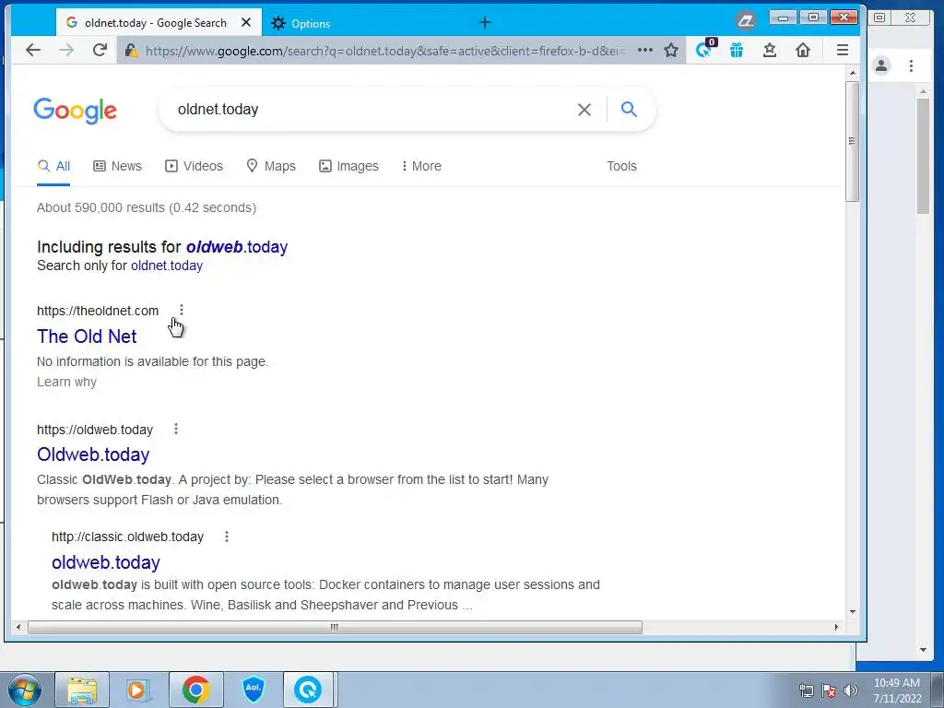Viewport: 944px width, 708px height.
Task: Open the page actions three-dot menu in address bar
Action: pyautogui.click(x=644, y=50)
